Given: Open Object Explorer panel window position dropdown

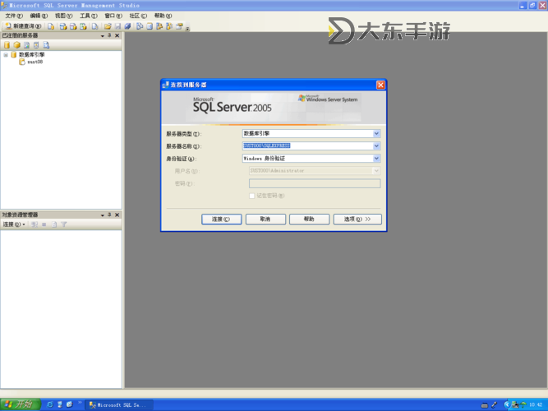Looking at the screenshot, I should click(x=103, y=215).
